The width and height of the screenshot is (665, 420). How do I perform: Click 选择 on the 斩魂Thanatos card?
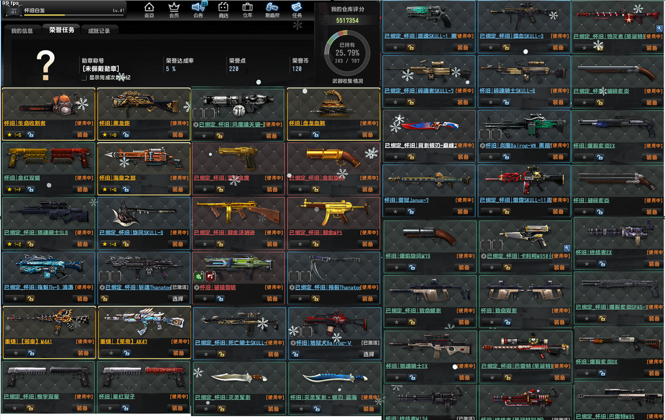[x=178, y=298]
